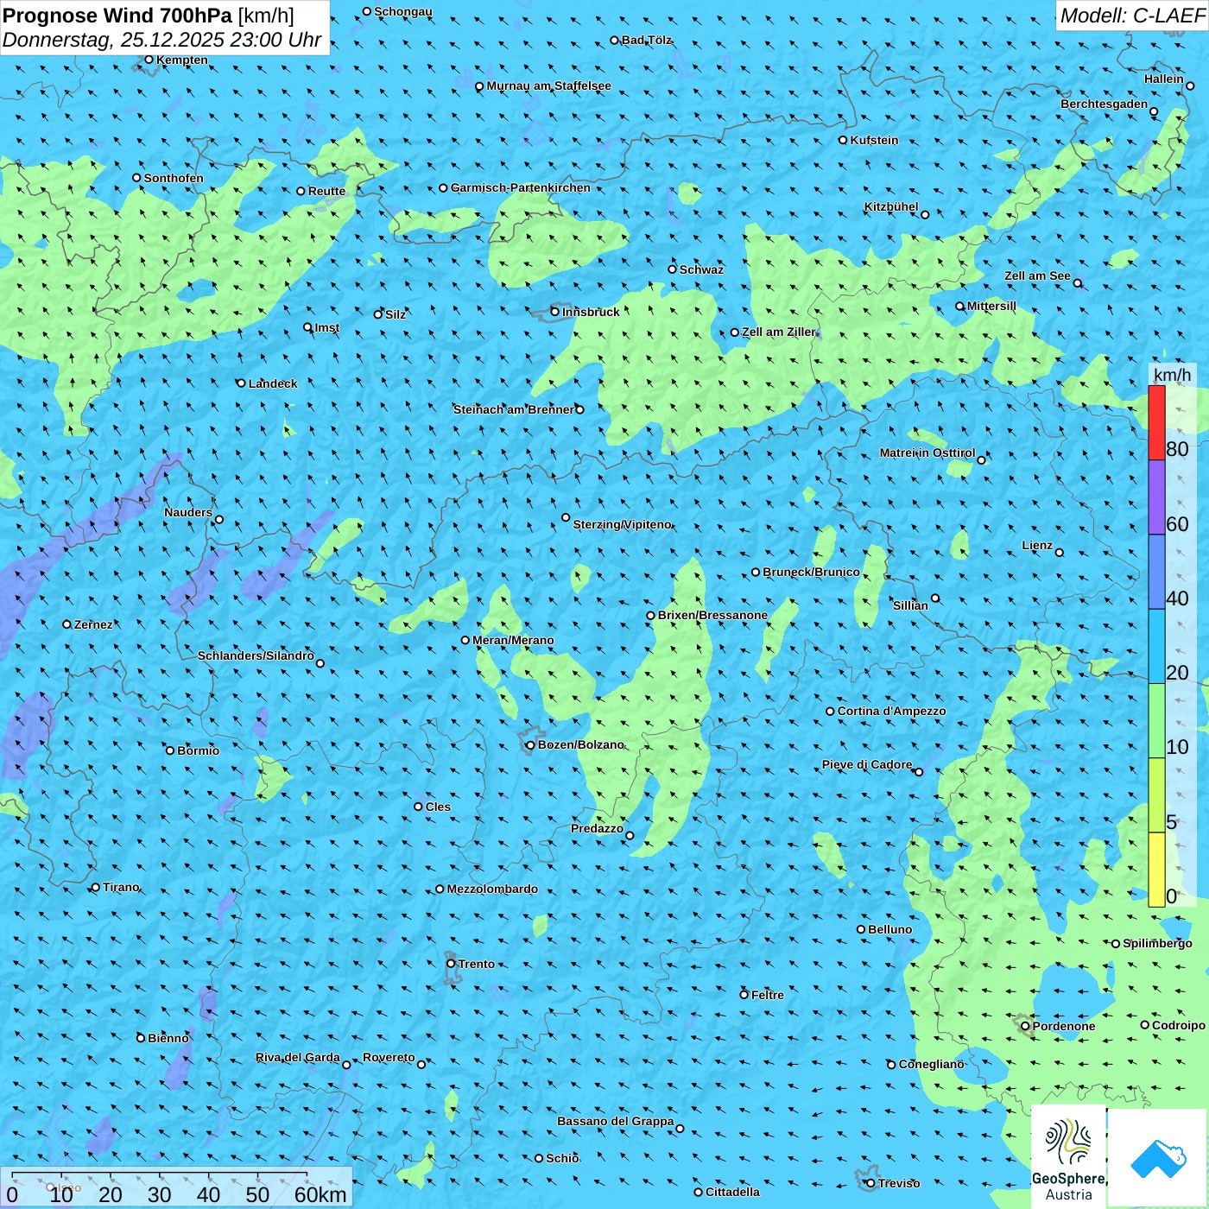Click the Trento city marker
1209x1209 pixels.
pos(451,964)
